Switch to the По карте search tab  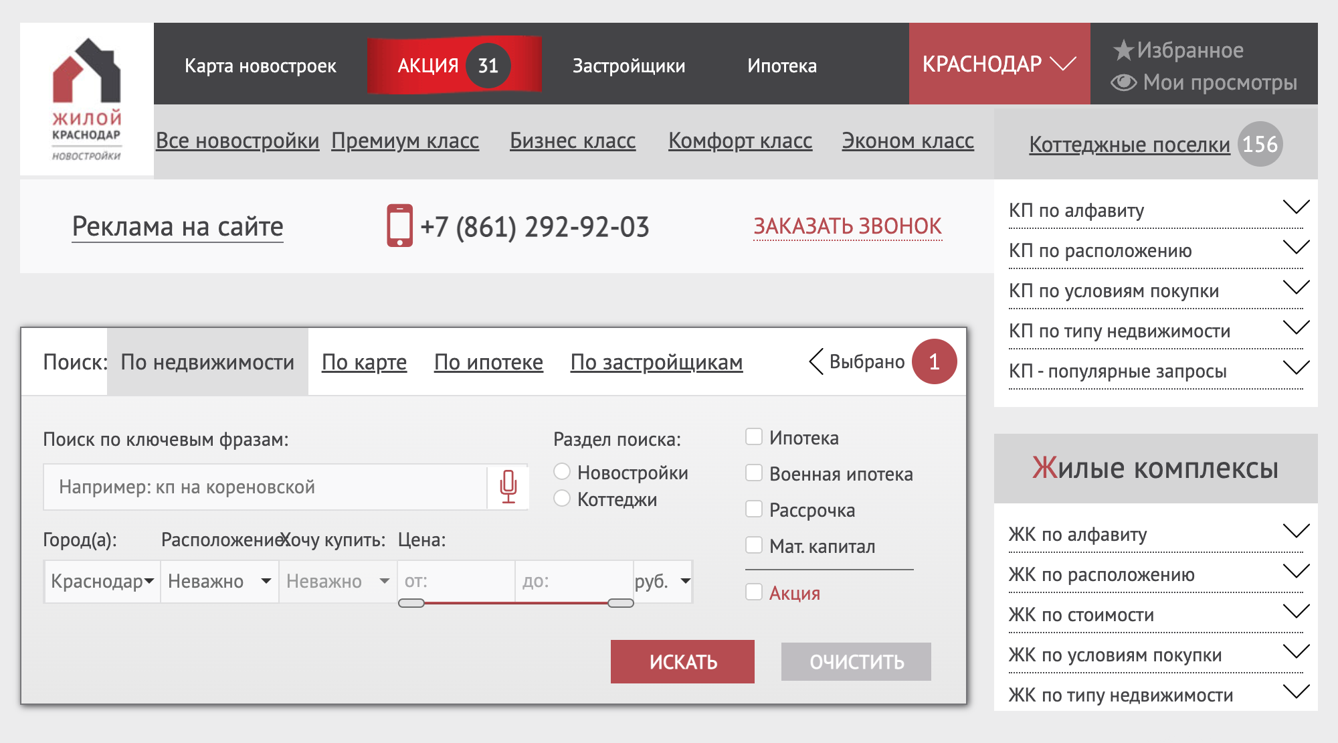[x=364, y=362]
